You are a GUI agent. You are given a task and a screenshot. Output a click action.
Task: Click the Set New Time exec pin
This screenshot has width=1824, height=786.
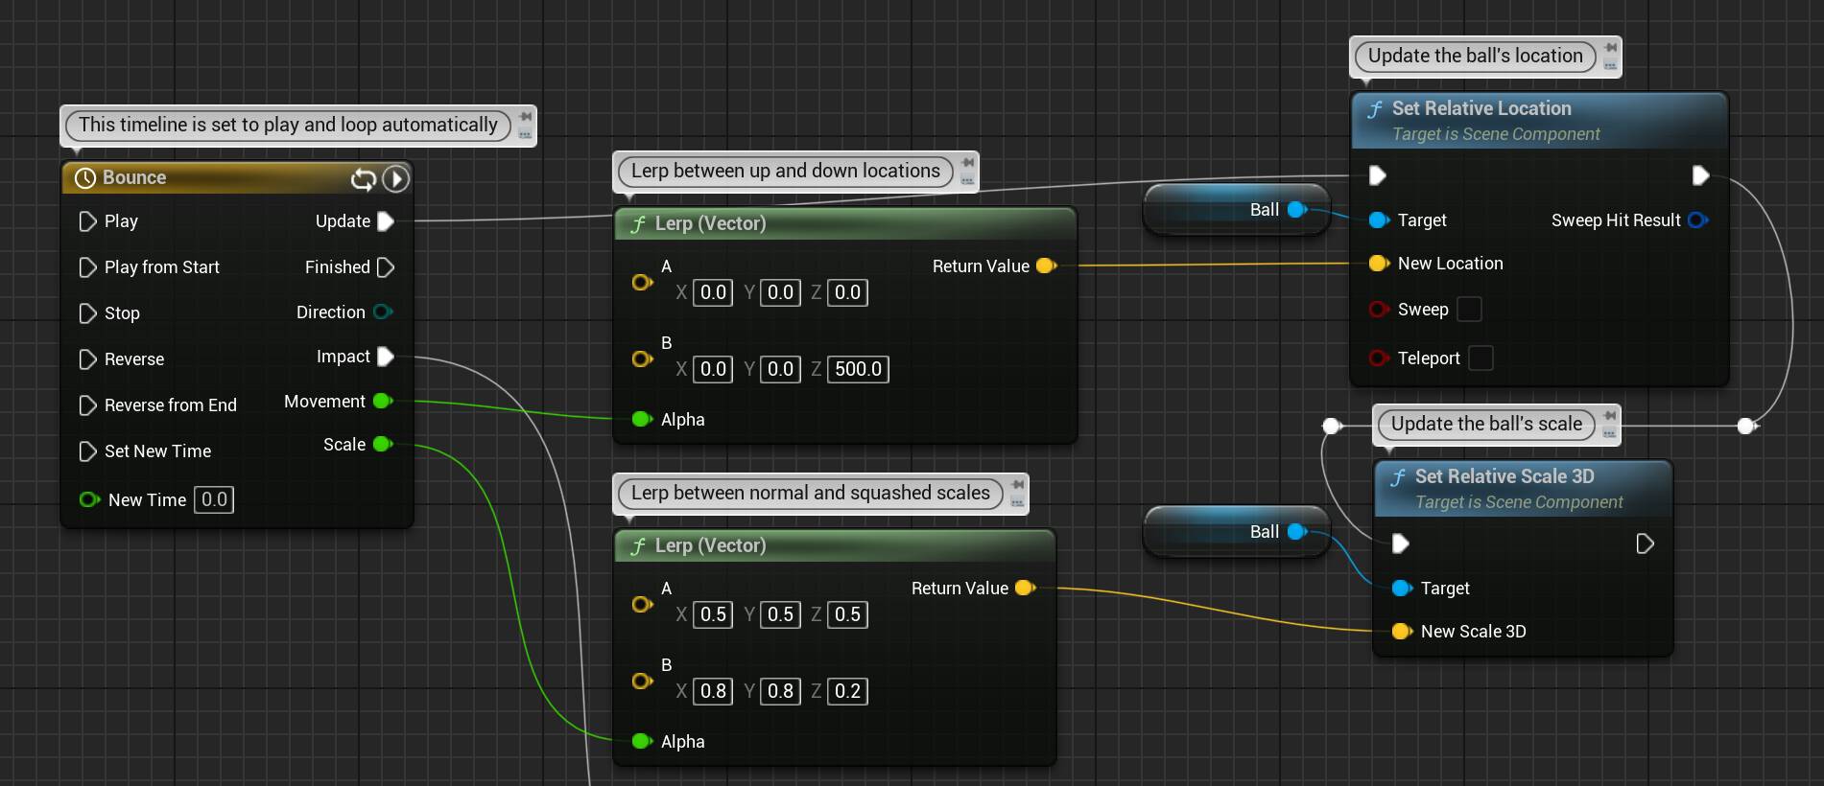click(87, 451)
